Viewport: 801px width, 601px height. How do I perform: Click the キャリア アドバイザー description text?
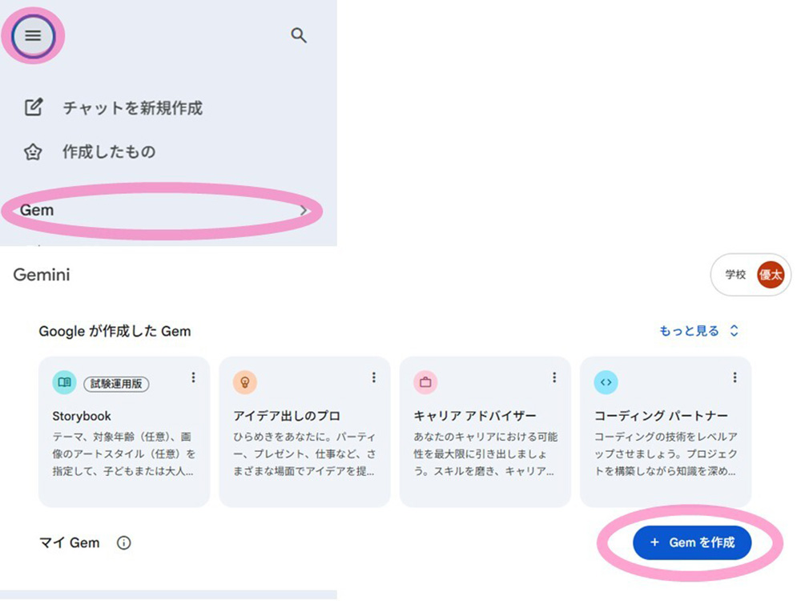[485, 454]
